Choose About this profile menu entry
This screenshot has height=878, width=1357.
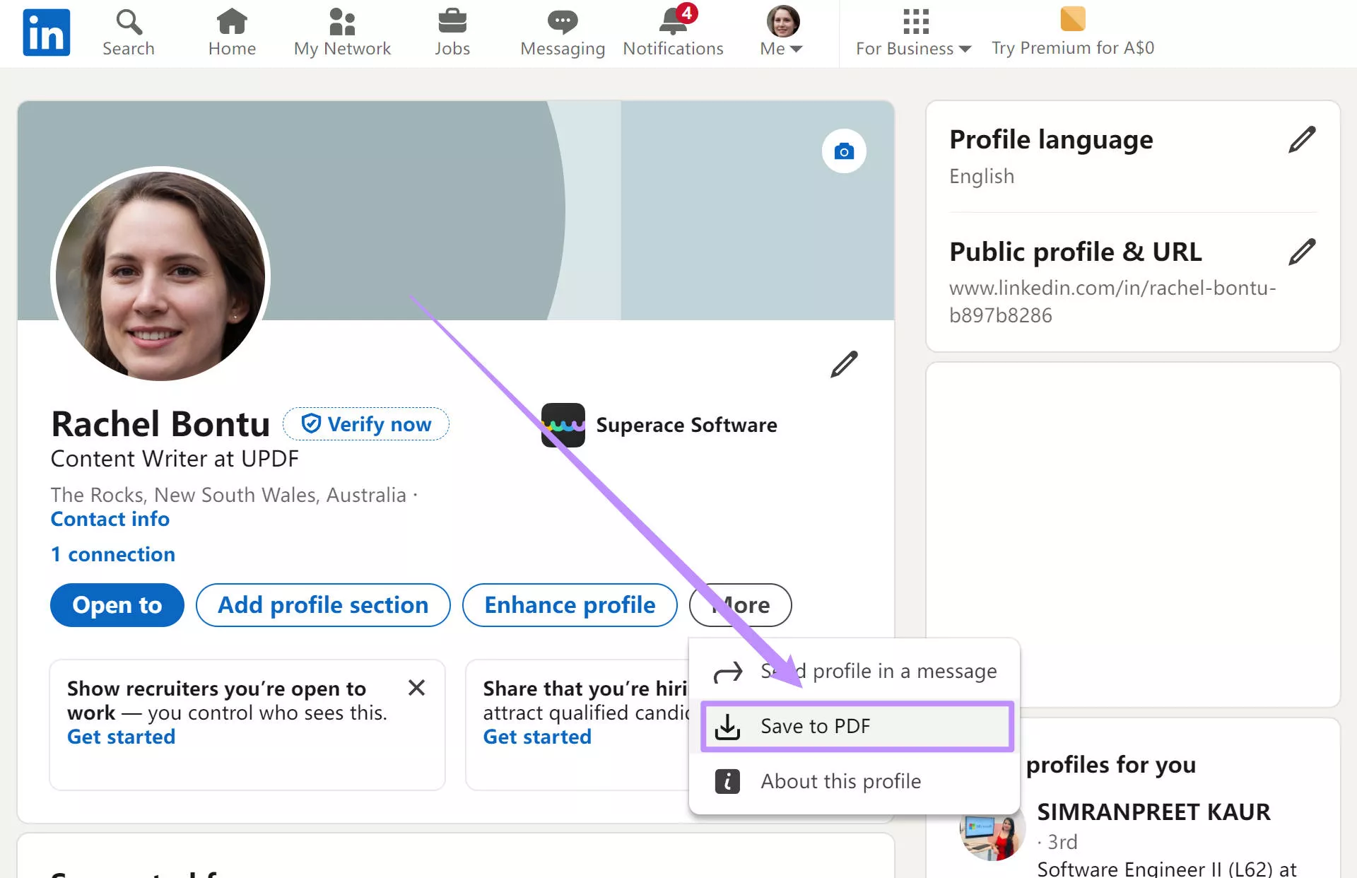pos(840,781)
